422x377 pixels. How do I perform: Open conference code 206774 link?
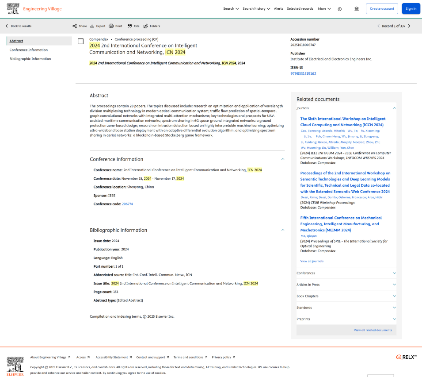[127, 204]
